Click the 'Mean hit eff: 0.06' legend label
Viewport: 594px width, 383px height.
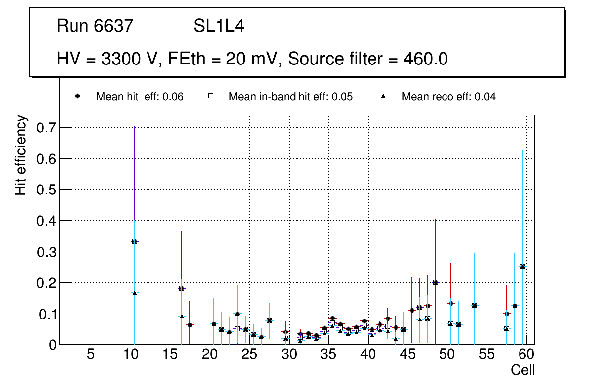tap(140, 97)
